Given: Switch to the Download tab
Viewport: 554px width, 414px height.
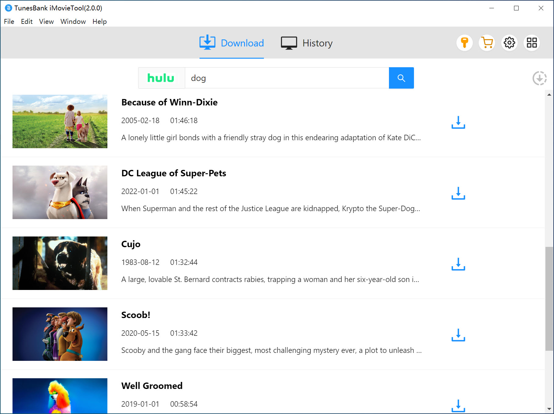Looking at the screenshot, I should [232, 43].
